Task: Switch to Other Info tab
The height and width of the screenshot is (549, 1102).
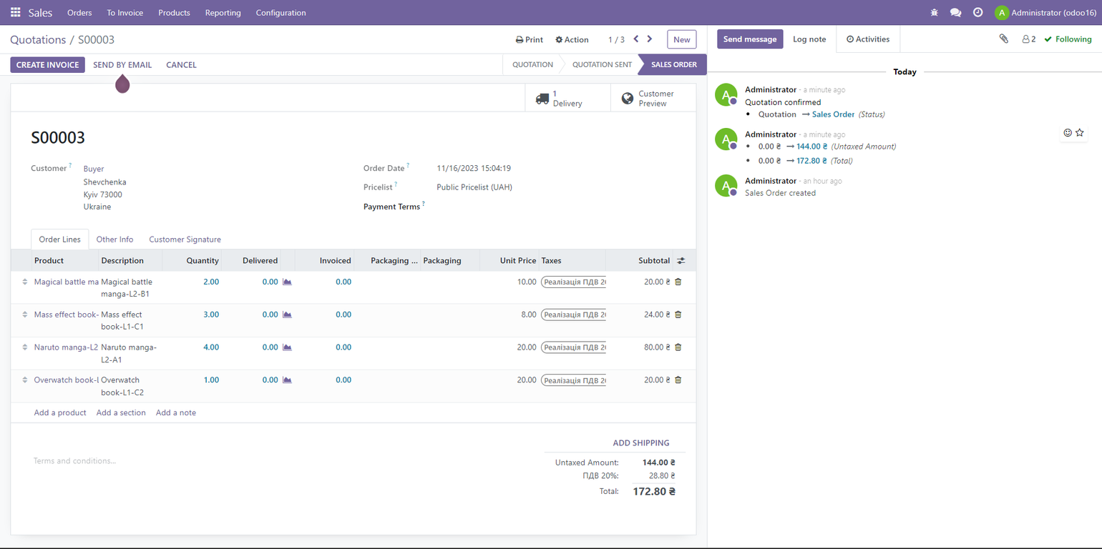Action: coord(114,239)
